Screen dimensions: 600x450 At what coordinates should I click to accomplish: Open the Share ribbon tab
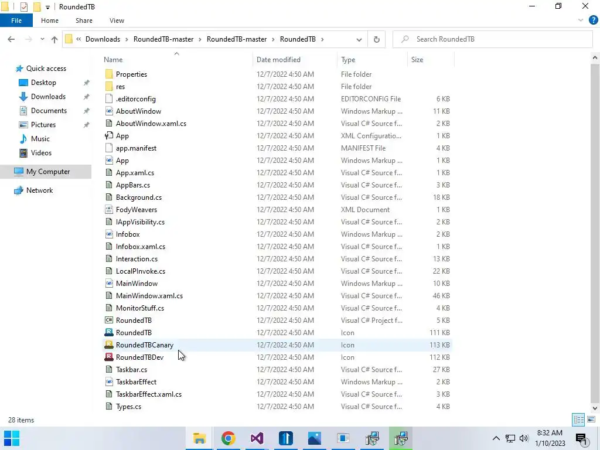[84, 21]
